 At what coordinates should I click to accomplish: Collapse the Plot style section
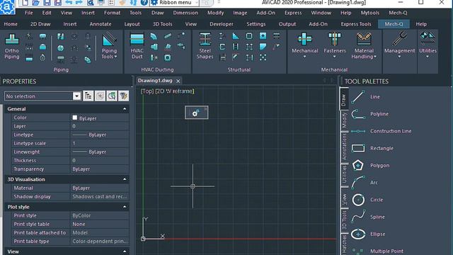click(x=125, y=207)
